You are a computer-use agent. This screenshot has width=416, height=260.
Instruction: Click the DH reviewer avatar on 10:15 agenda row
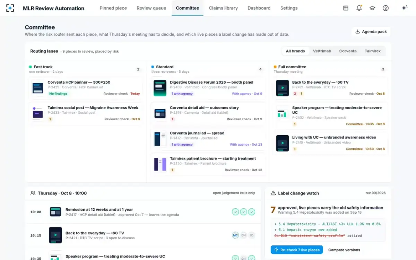pyautogui.click(x=244, y=235)
